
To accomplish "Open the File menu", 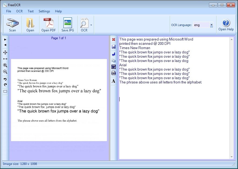I will [9, 11].
